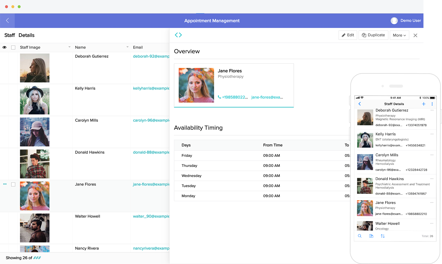Viewport: 442px width, 264px height.
Task: Click the Edit button
Action: click(348, 35)
